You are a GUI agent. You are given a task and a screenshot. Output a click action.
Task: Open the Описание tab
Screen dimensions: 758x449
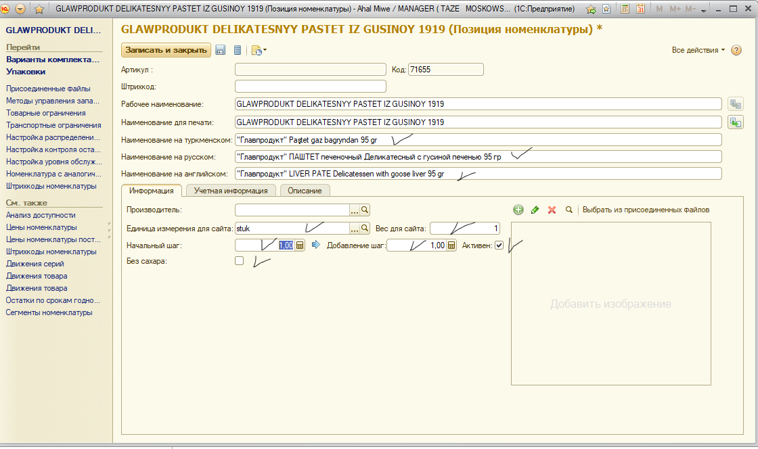(x=305, y=191)
